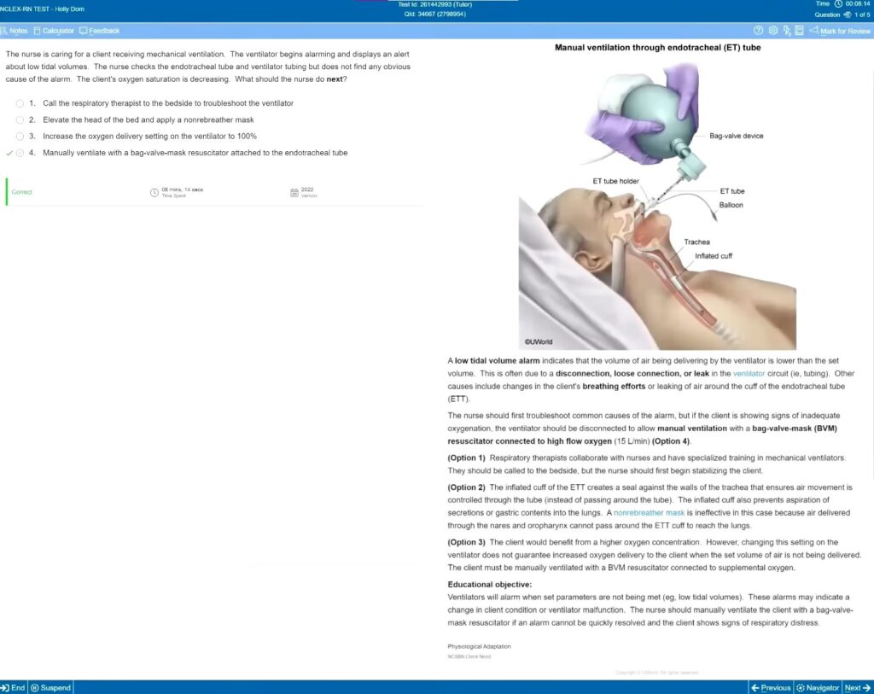Screen dimensions: 874x694
Task: Open the Feedback form
Action: (x=99, y=31)
